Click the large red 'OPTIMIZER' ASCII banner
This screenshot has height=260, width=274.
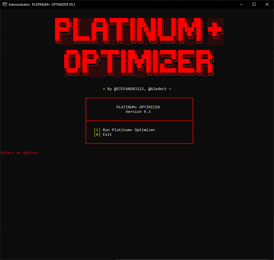(139, 63)
